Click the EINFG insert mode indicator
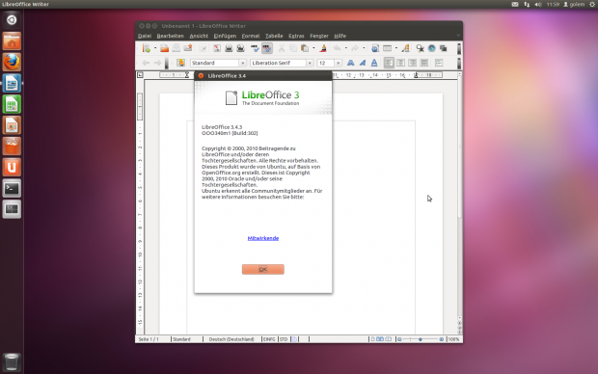This screenshot has height=374, width=598. click(269, 339)
